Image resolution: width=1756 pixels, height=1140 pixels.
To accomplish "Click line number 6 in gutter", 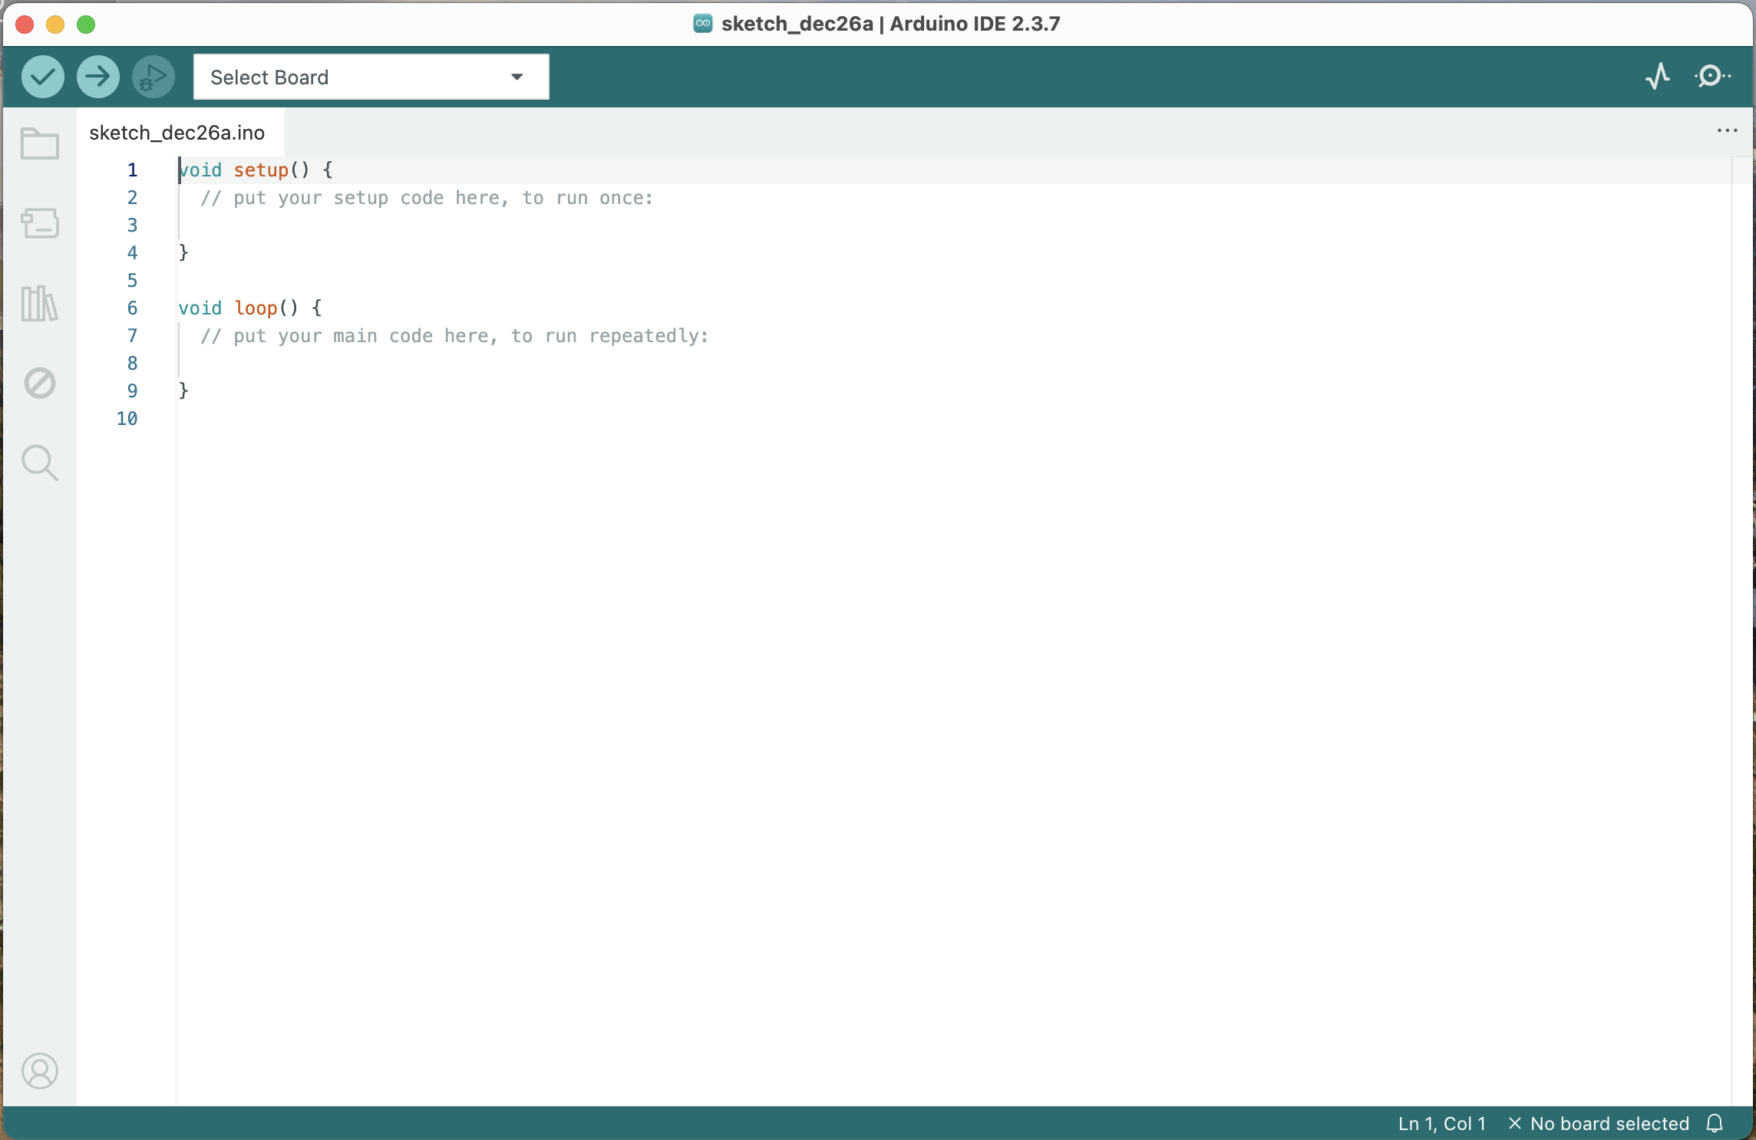I will tap(132, 308).
